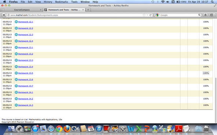Image resolution: width=217 pixels, height=135 pixels.
Task: Open the Trash in the Dock
Action: (206, 129)
